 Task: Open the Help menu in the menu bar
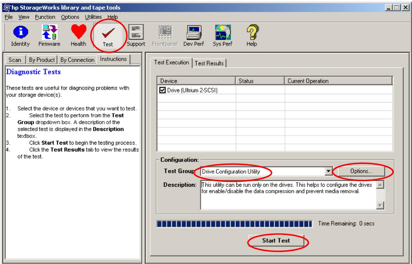(113, 17)
